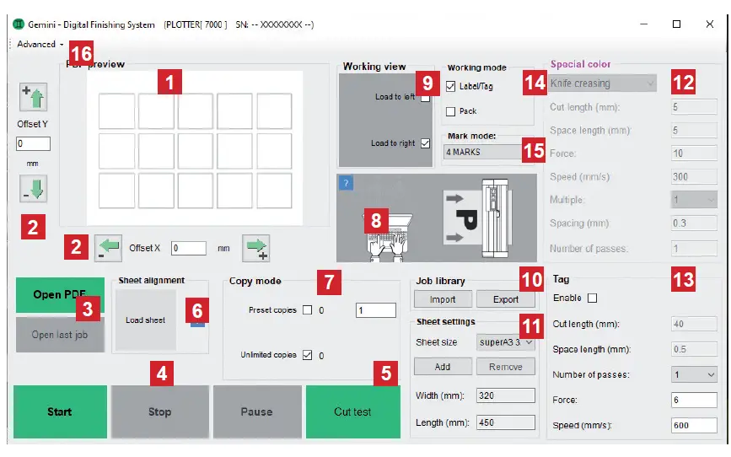
Task: Click the green Start button
Action: [x=60, y=411]
